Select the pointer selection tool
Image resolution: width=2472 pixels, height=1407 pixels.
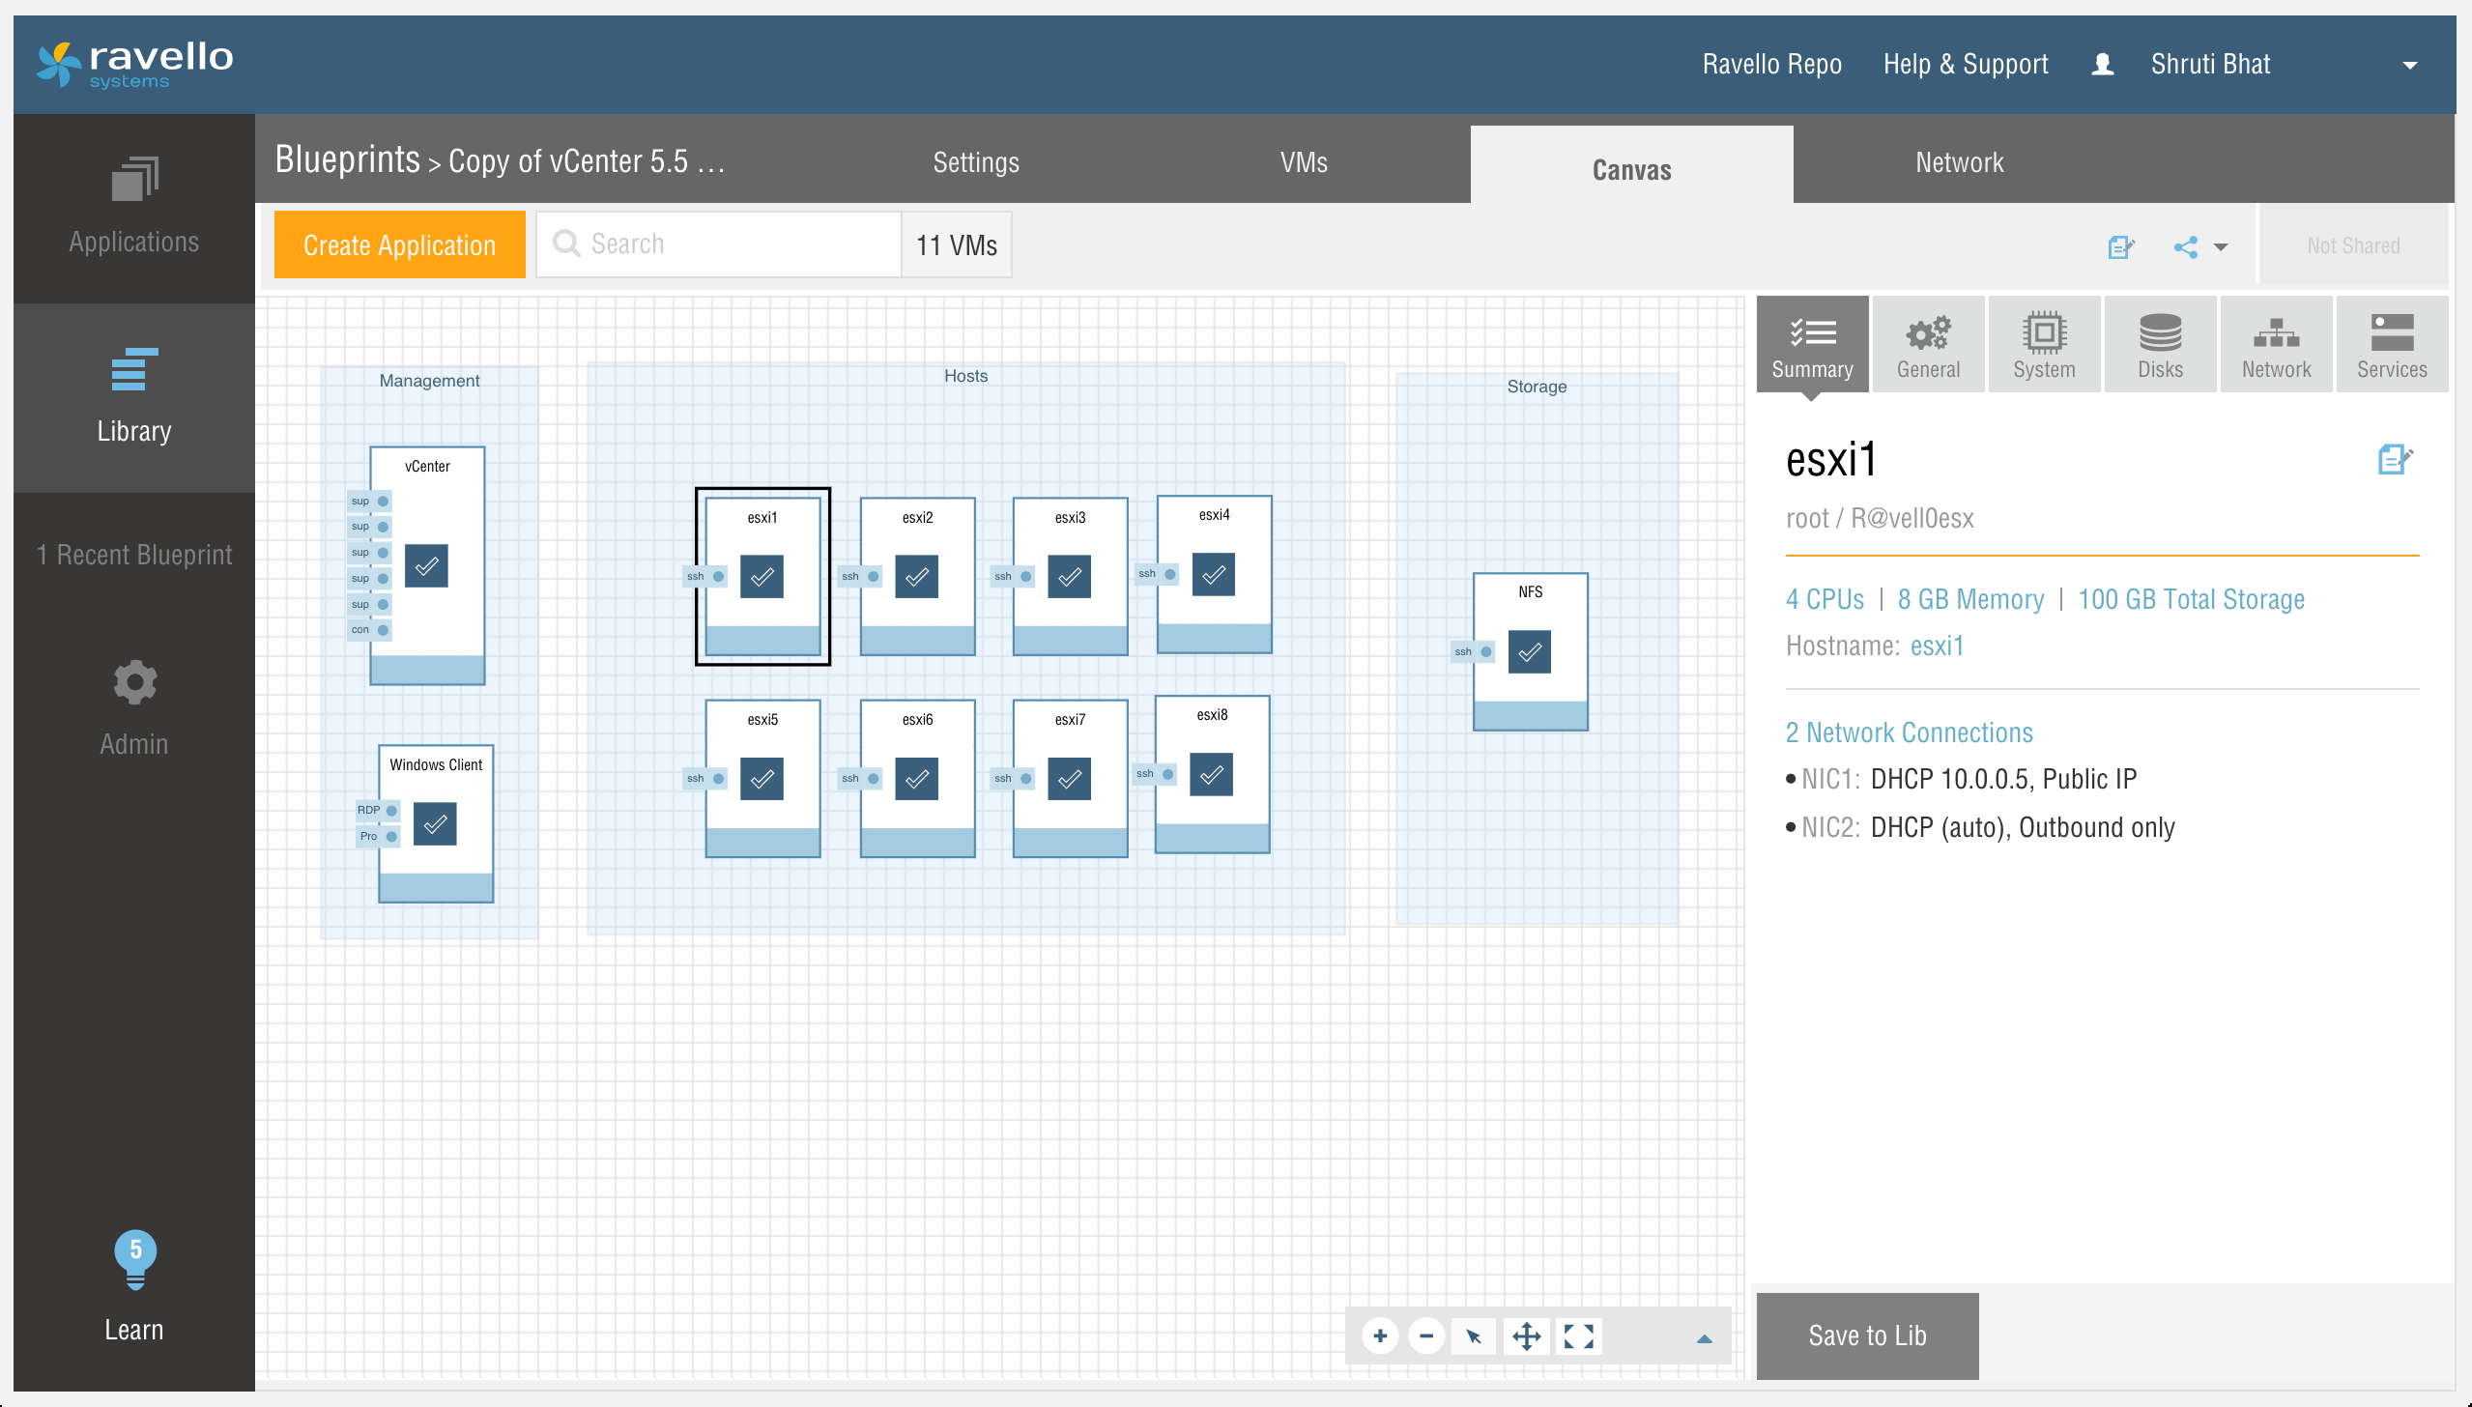tap(1474, 1335)
